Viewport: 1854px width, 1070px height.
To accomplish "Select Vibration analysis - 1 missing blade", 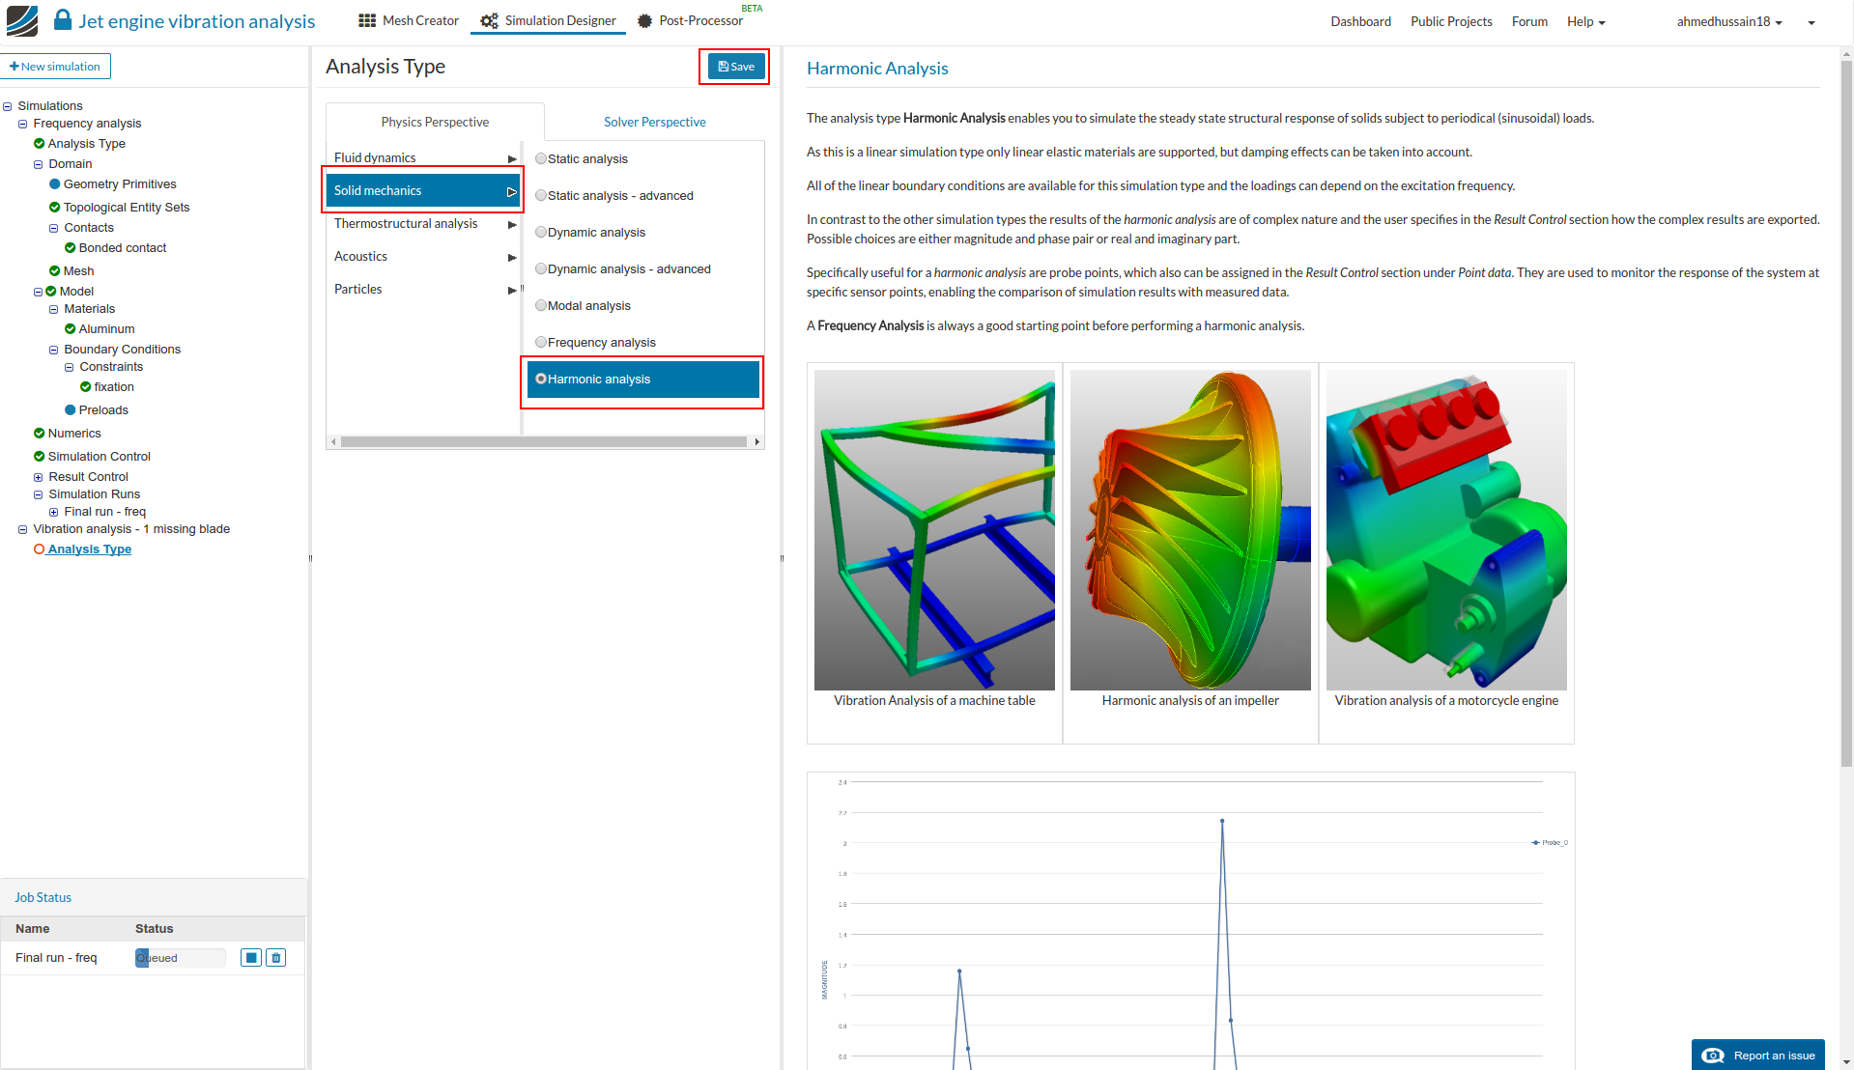I will [131, 529].
